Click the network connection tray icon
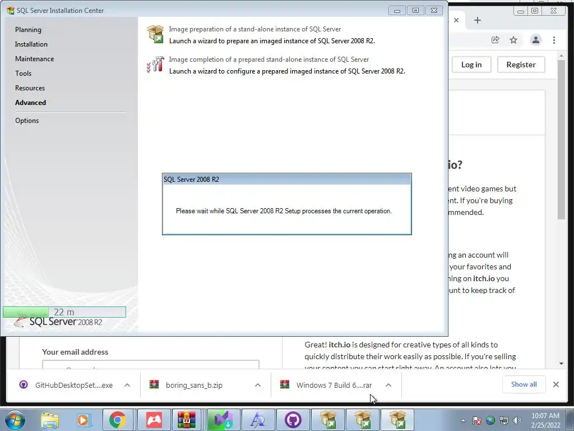This screenshot has width=574, height=431. pyautogui.click(x=504, y=420)
